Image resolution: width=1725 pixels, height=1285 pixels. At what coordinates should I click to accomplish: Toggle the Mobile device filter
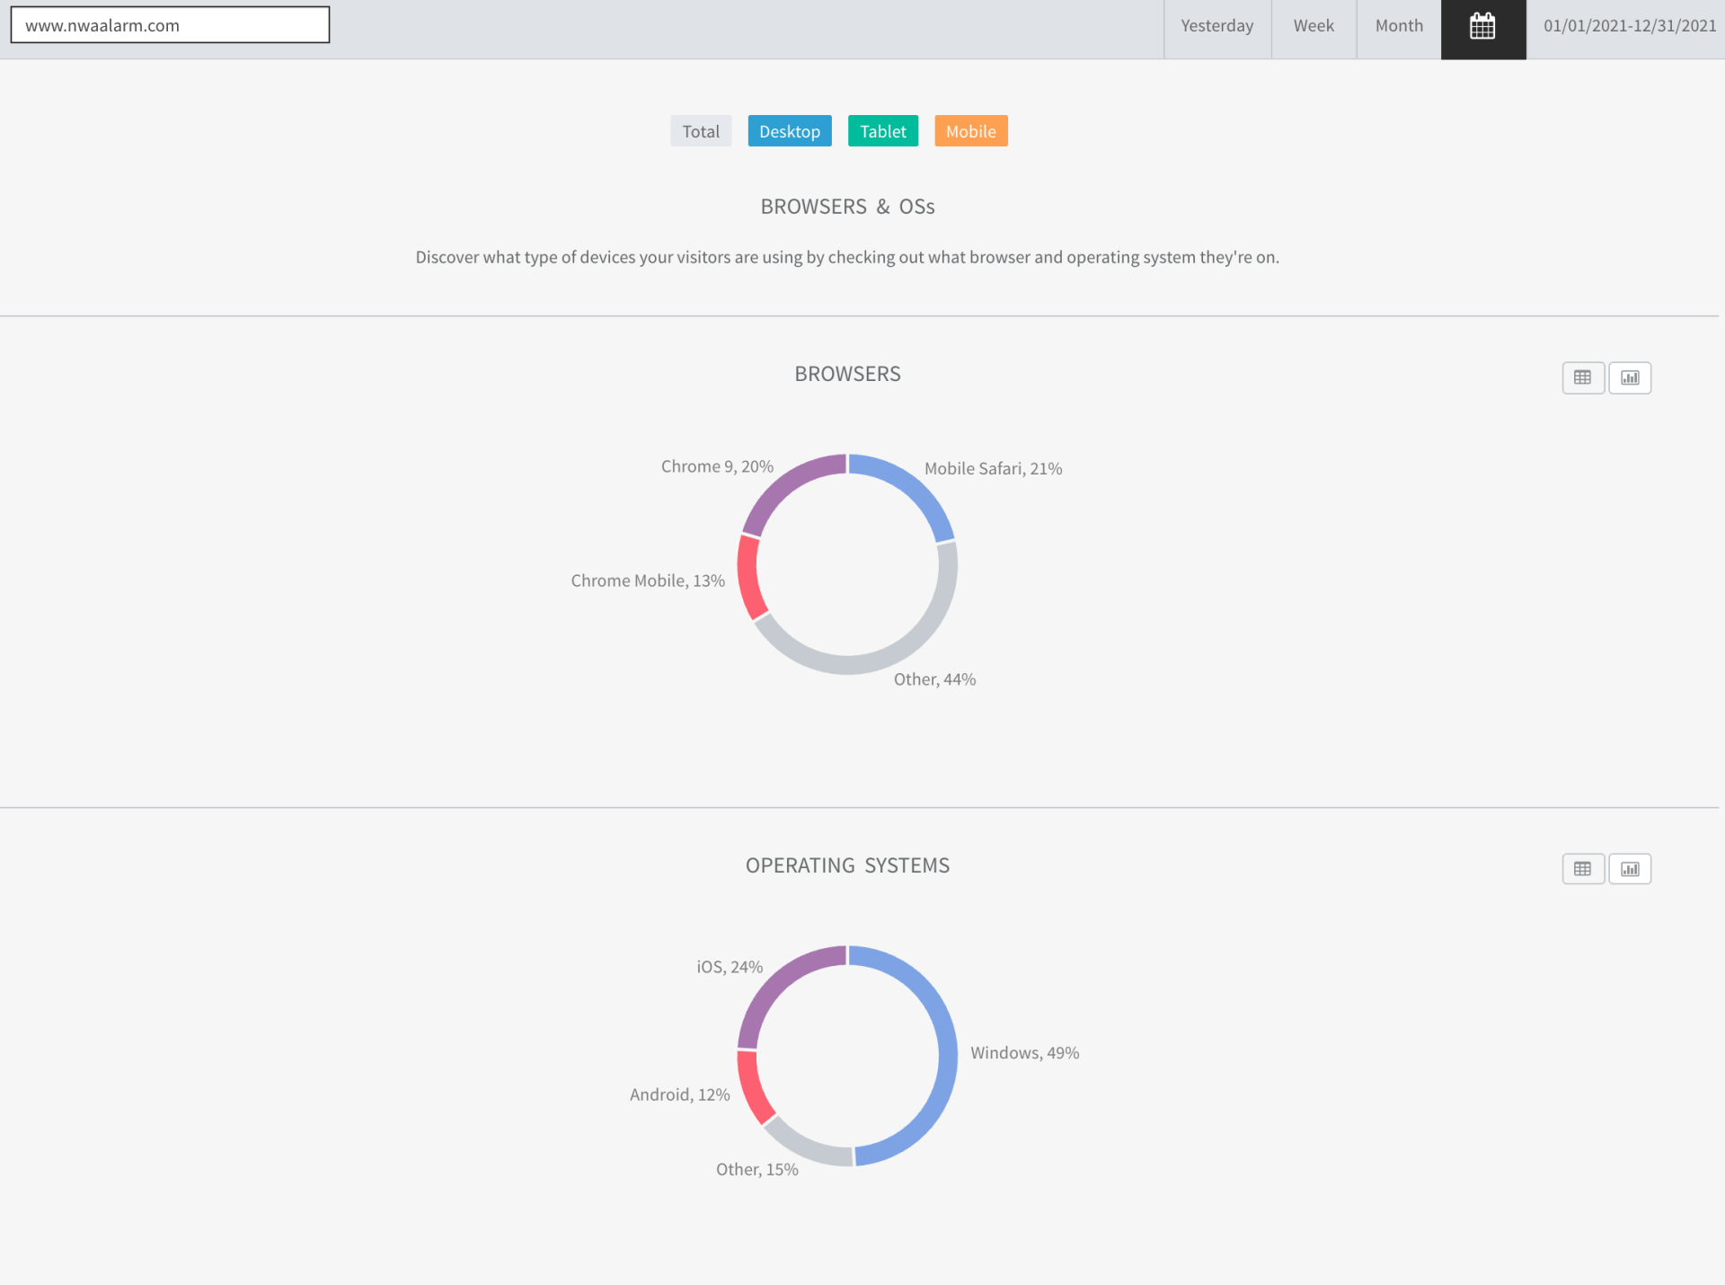pyautogui.click(x=970, y=131)
